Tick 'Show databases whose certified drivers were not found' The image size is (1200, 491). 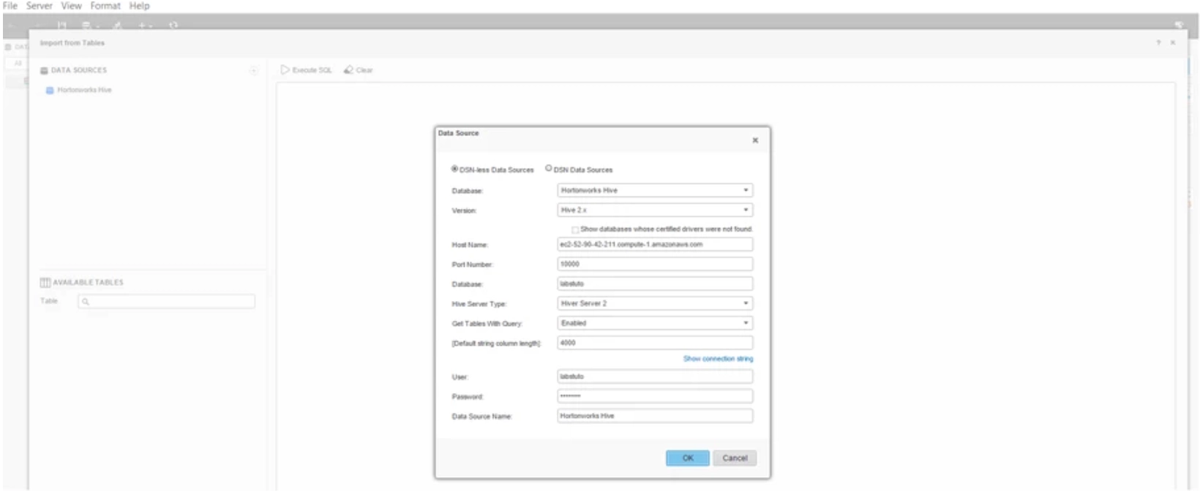[x=575, y=229]
